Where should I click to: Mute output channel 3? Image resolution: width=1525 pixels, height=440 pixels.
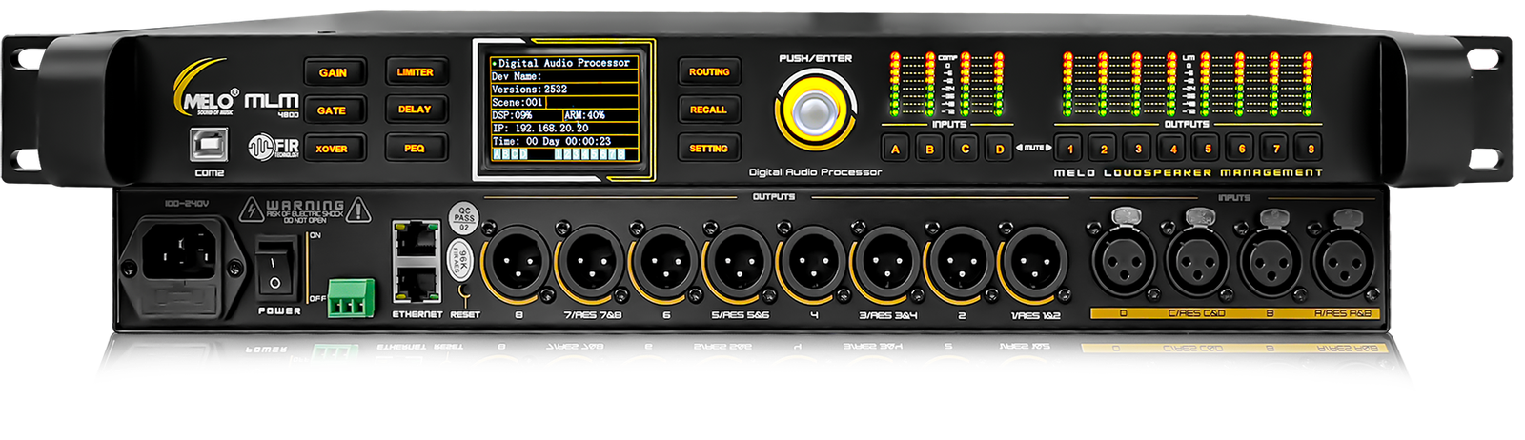click(x=1138, y=149)
